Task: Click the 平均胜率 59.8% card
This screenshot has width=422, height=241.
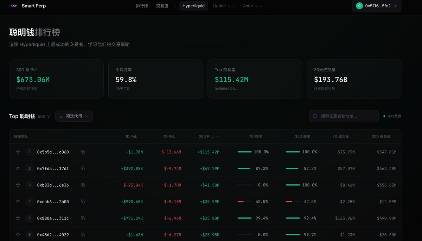Action: (155, 79)
